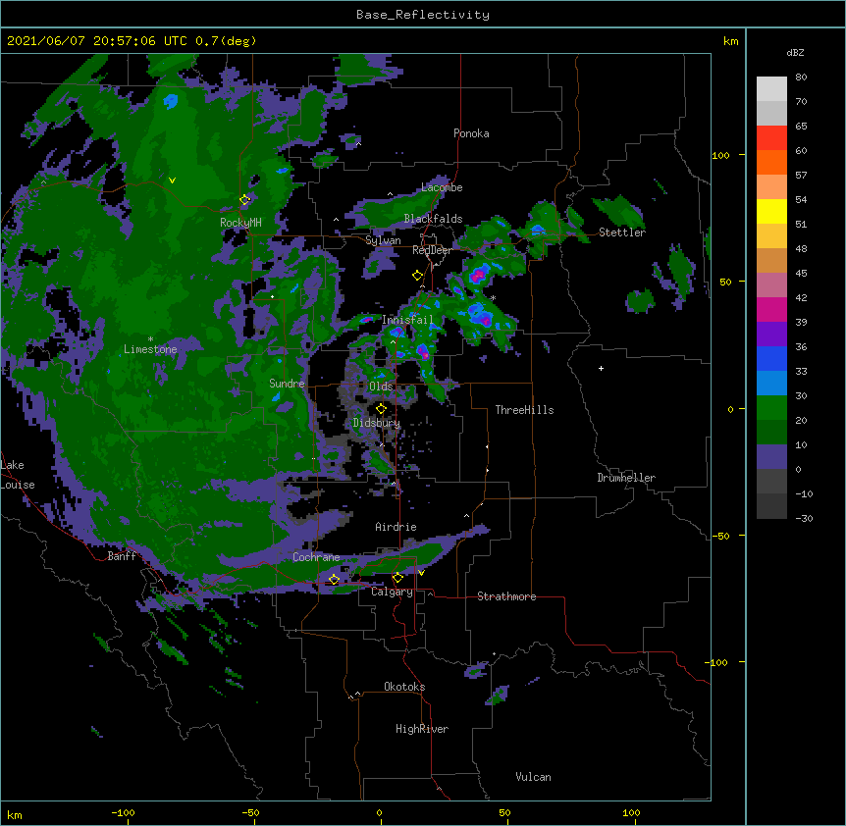
Task: Click the orange 57–60 dBZ legend swatch
Action: (771, 162)
